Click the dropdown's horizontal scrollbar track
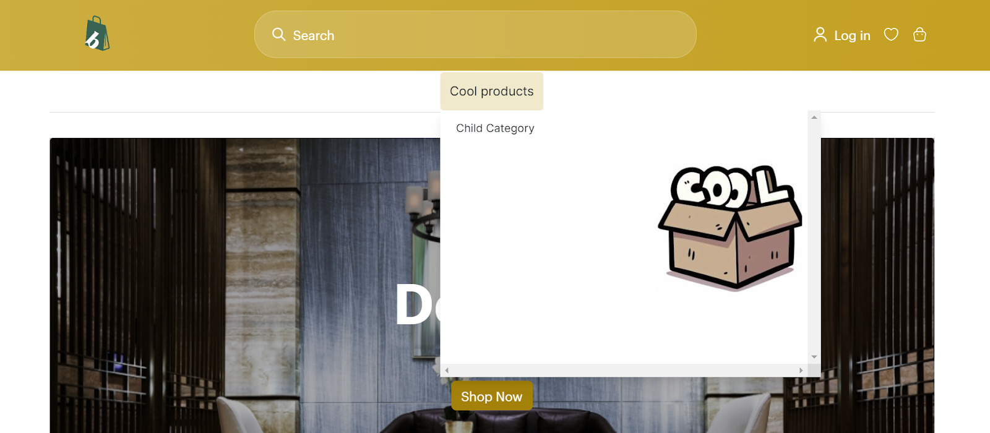Viewport: 990px width, 433px height. [x=624, y=371]
